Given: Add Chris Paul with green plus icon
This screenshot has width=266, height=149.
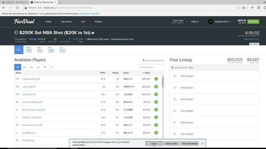Looking at the screenshot, I should pyautogui.click(x=156, y=94).
